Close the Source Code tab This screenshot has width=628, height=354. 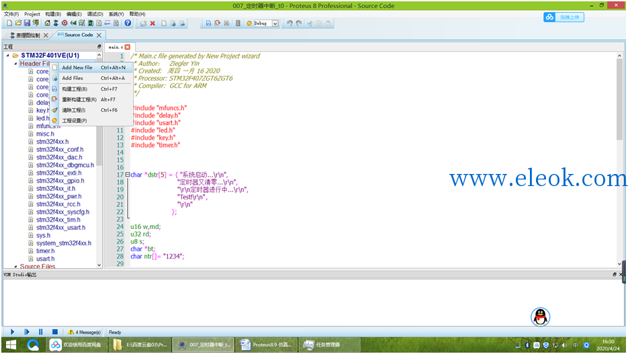click(99, 35)
